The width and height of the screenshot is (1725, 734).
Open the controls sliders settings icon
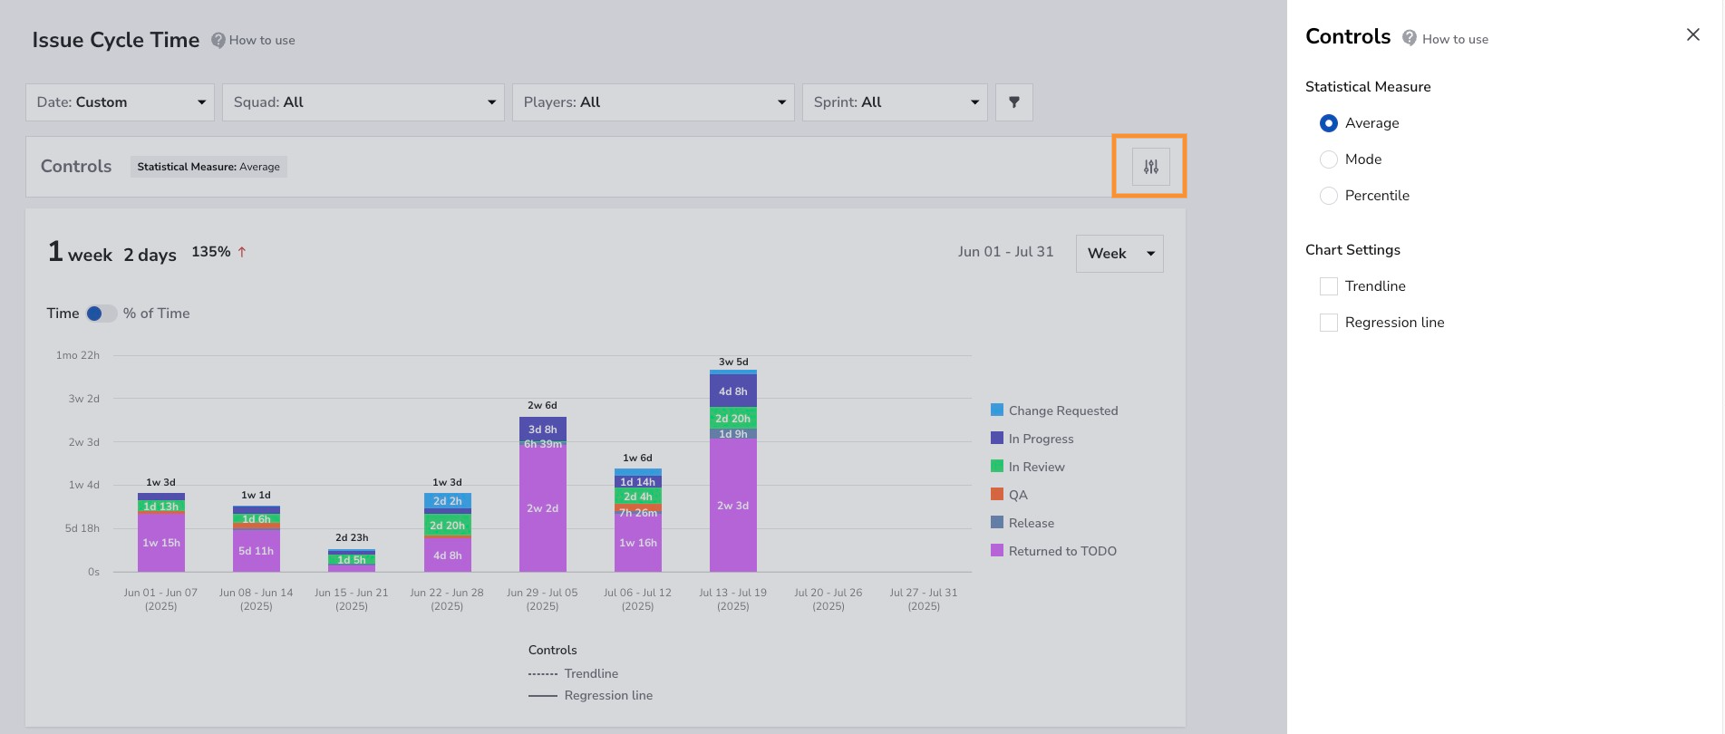point(1150,167)
